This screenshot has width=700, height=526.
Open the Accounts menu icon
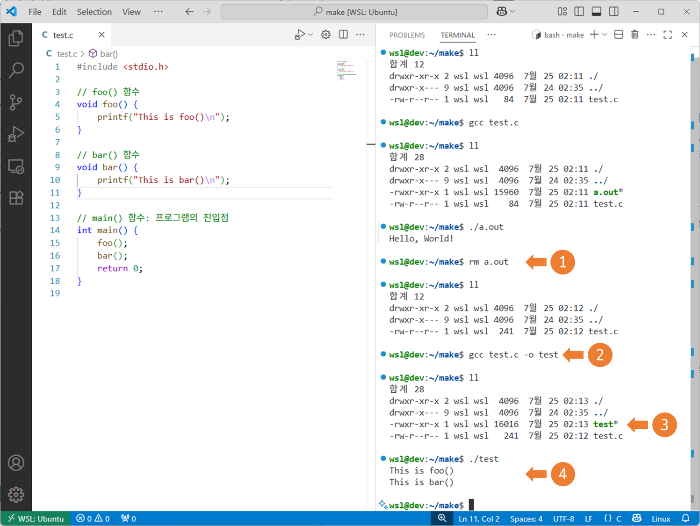[16, 463]
